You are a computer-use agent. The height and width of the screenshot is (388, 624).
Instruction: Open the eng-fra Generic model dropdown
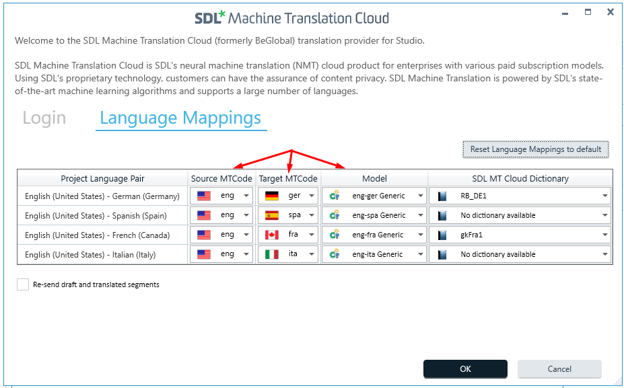click(x=421, y=235)
